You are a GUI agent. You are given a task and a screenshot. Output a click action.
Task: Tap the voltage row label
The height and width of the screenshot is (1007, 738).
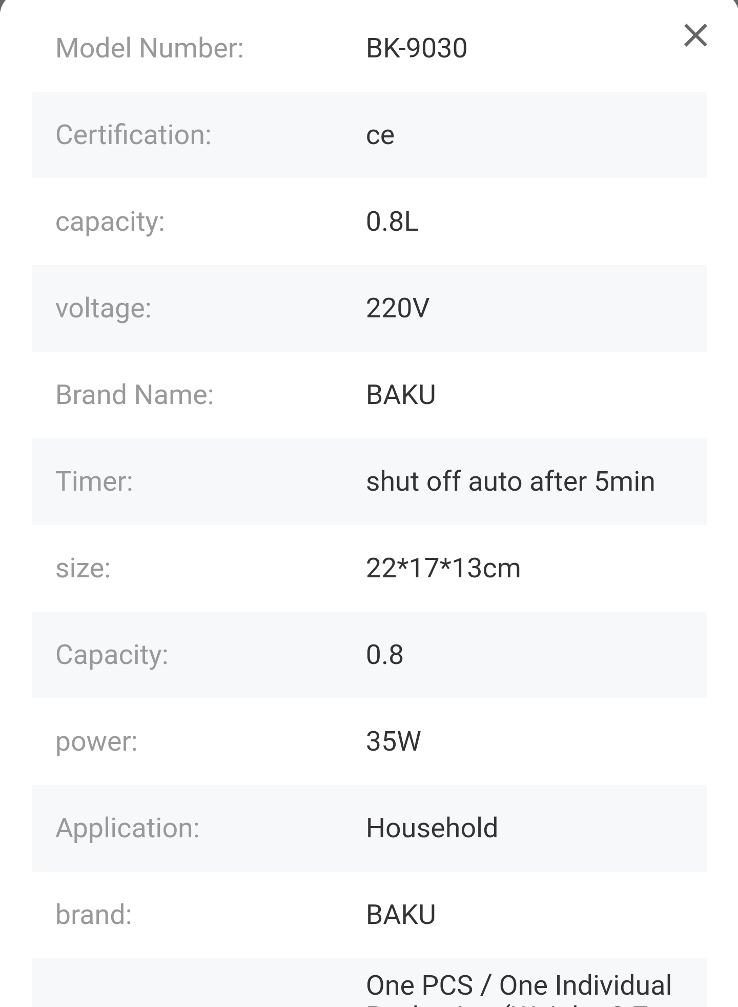point(103,308)
